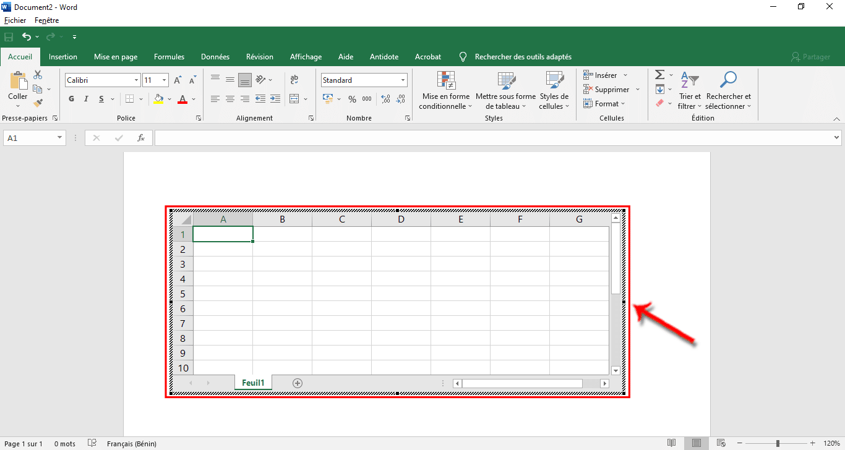Increase font size with large A icon
Image resolution: width=845 pixels, height=450 pixels.
178,80
